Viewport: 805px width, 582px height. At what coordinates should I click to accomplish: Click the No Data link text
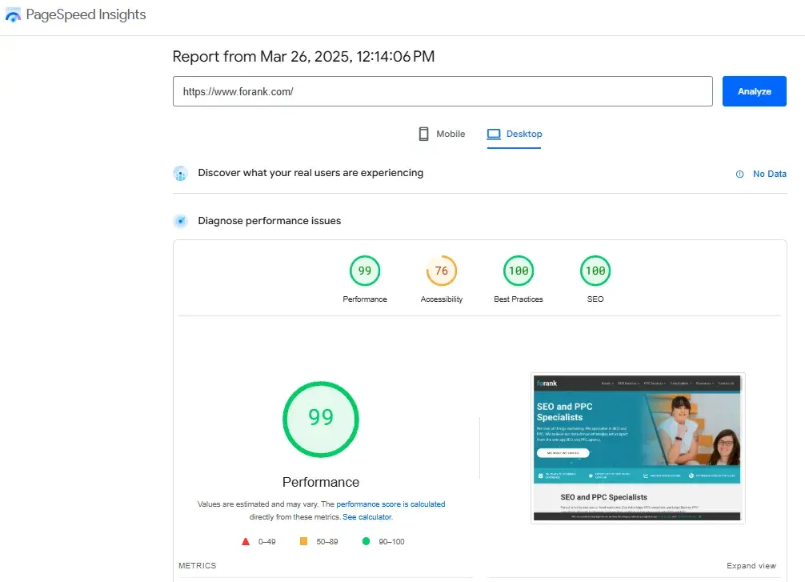769,174
